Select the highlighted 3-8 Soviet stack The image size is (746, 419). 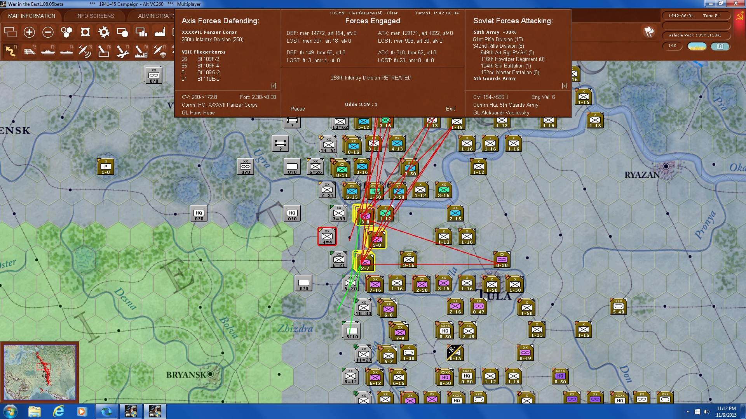[x=364, y=216]
